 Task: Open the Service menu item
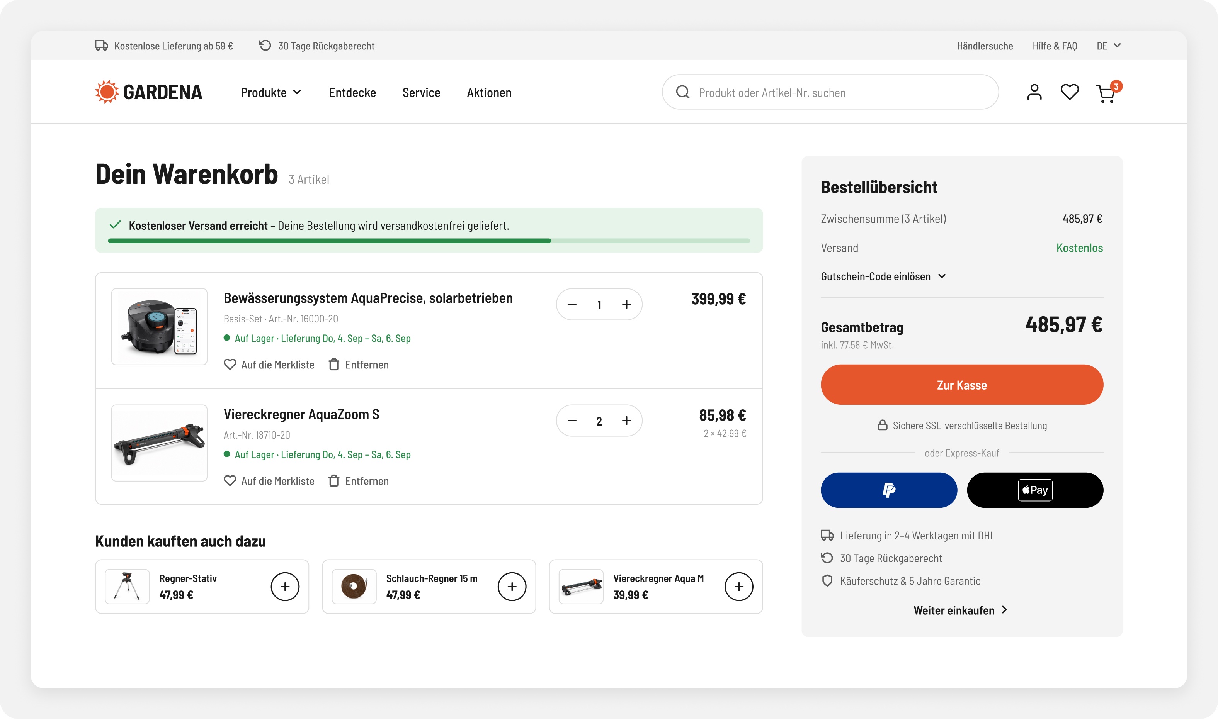pos(421,93)
